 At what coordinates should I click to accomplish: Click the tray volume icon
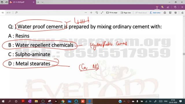click(x=150, y=101)
